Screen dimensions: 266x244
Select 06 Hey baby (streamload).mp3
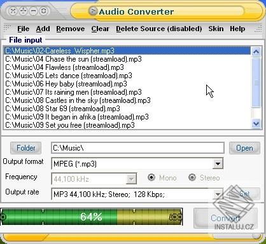coord(127,84)
